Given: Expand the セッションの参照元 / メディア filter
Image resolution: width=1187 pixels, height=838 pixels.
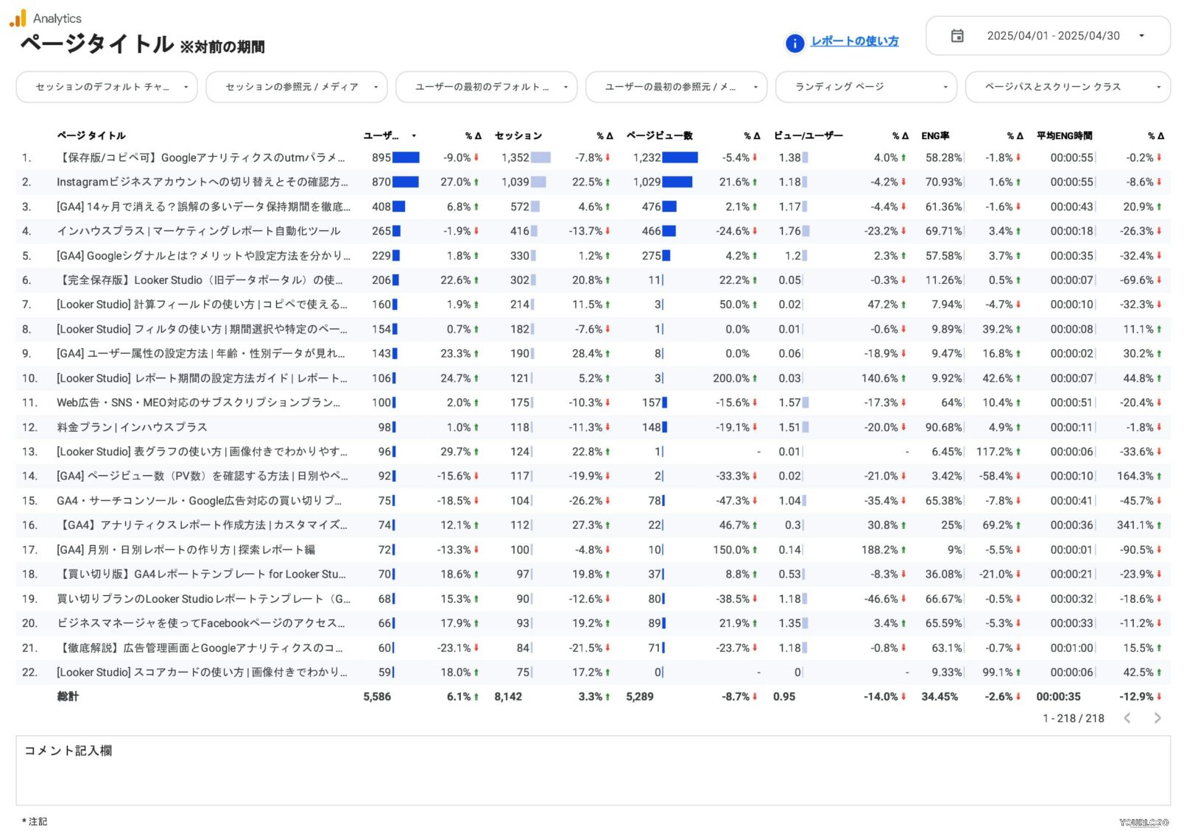Looking at the screenshot, I should (x=296, y=87).
